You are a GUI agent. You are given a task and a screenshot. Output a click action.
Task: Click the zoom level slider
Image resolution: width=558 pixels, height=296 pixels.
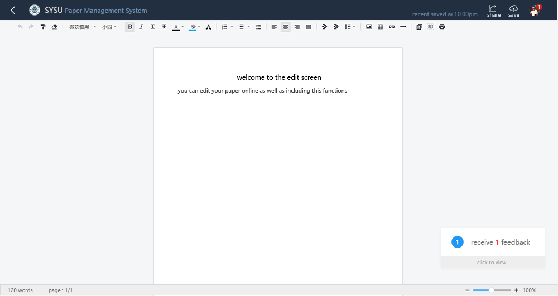[x=492, y=290]
